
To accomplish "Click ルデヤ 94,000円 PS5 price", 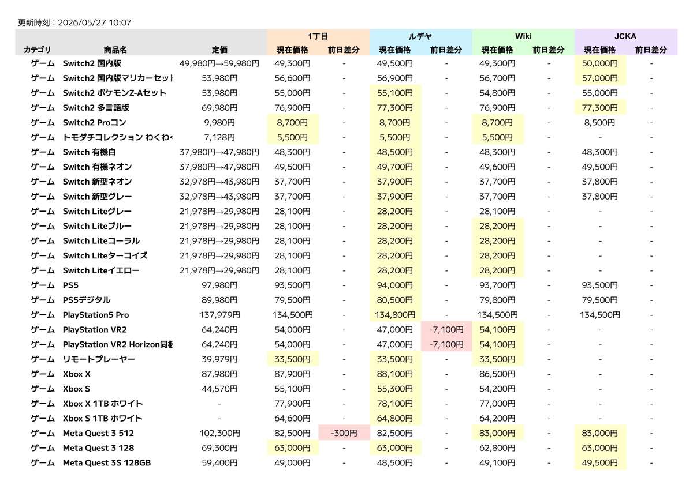I will coord(395,285).
